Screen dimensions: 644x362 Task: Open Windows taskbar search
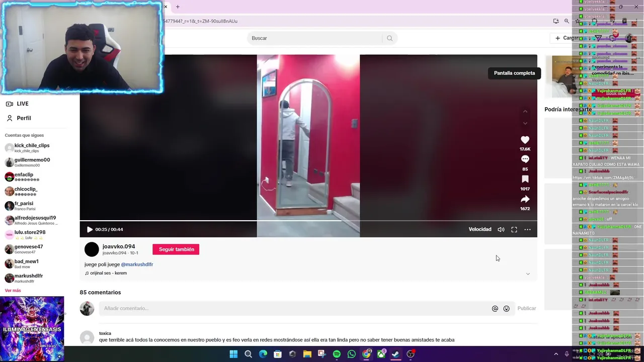point(248,354)
